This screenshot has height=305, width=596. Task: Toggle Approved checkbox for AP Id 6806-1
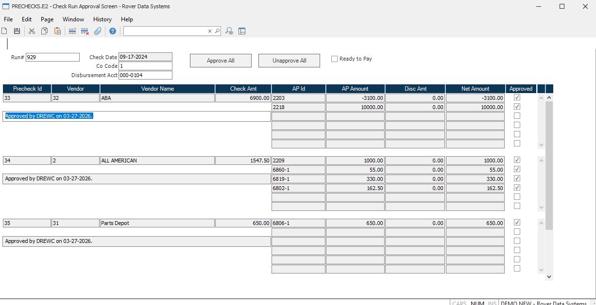pyautogui.click(x=517, y=223)
